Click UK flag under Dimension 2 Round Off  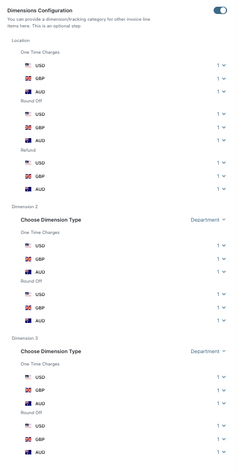click(x=29, y=308)
